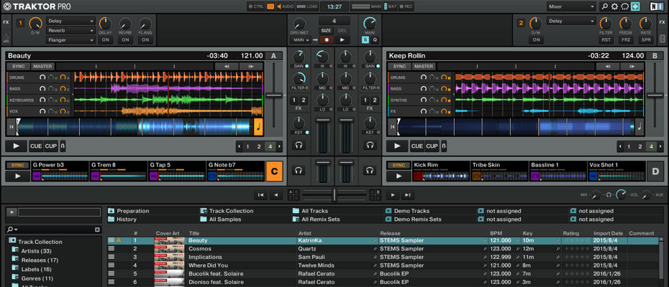Click the RST button in FX unit 2
The width and height of the screenshot is (669, 287).
[x=606, y=39]
